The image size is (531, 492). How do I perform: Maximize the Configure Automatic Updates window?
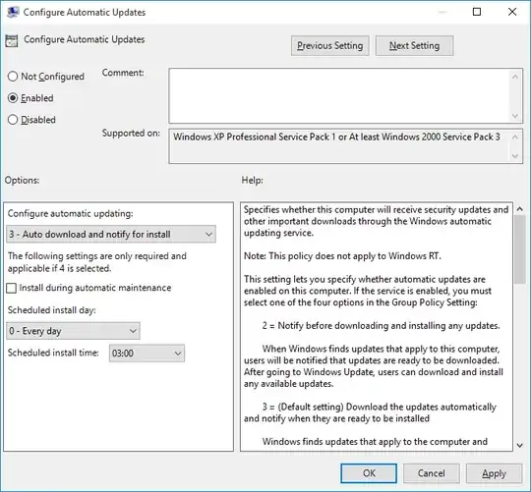477,12
